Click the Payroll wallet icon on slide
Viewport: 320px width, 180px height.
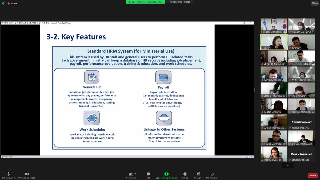(163, 77)
